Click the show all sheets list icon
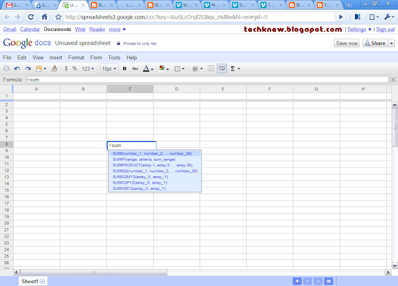 329,281
